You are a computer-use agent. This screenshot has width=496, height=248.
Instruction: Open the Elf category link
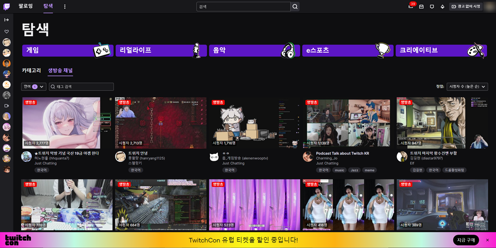click(412, 163)
